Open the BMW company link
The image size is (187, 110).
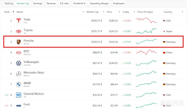tap(27, 83)
